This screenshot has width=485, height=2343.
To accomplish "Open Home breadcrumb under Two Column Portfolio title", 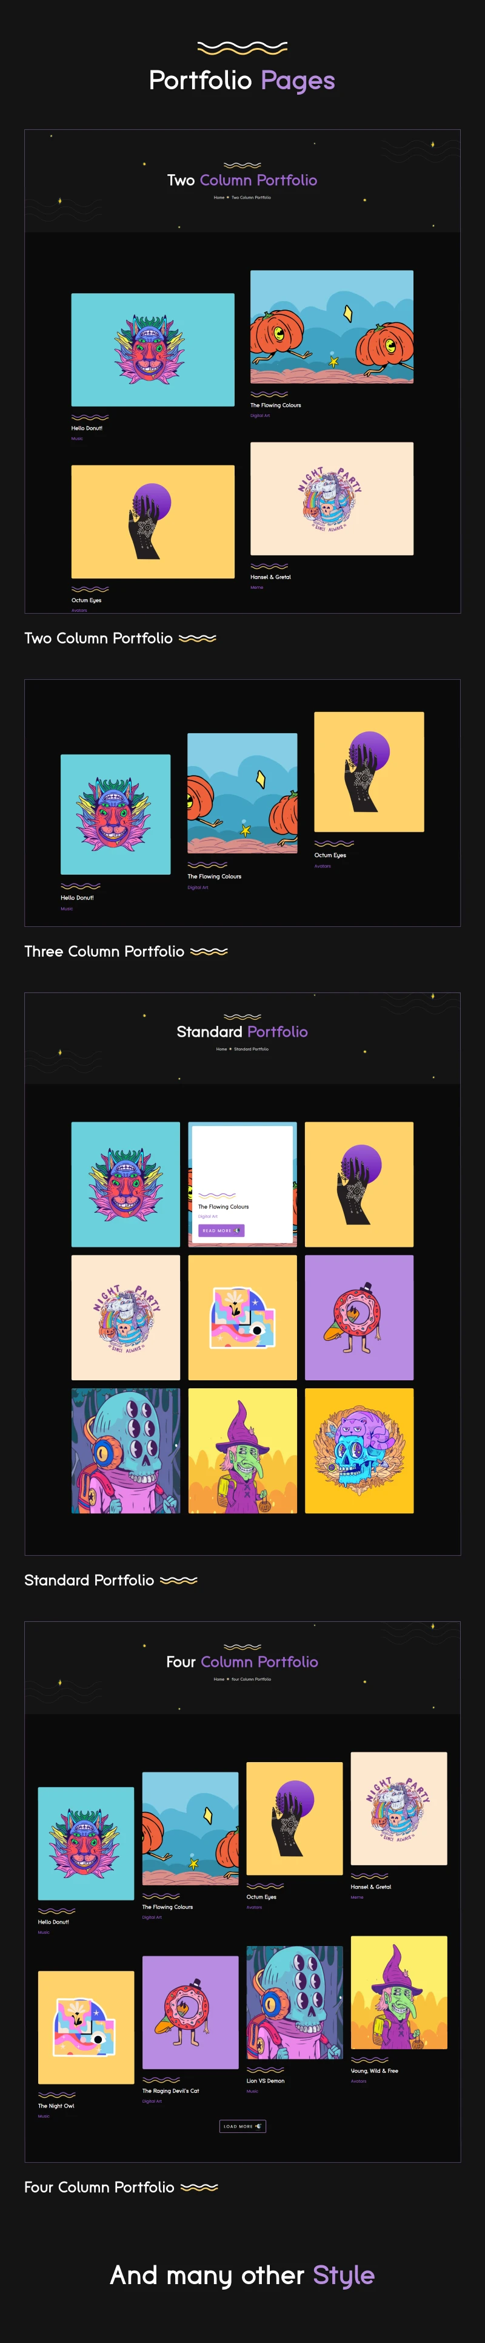I will tap(219, 197).
